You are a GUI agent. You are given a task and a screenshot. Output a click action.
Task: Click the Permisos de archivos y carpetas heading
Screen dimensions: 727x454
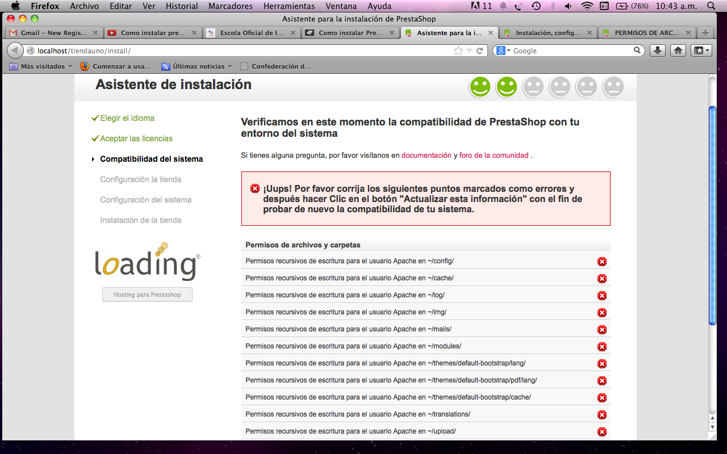tap(303, 245)
